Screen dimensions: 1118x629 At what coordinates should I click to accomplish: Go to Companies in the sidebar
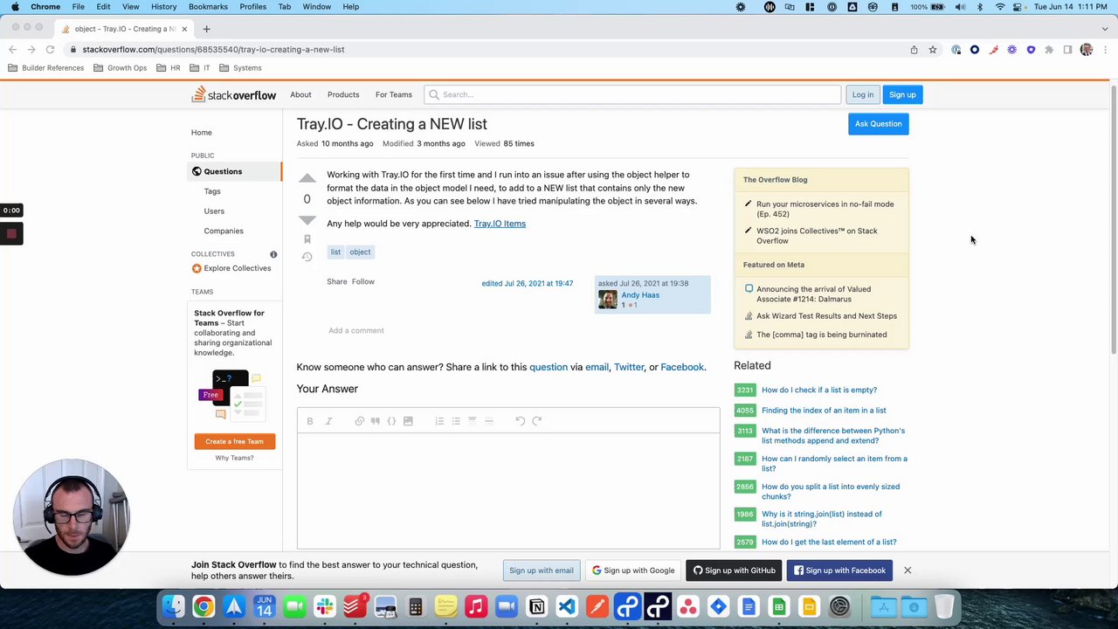pos(224,231)
